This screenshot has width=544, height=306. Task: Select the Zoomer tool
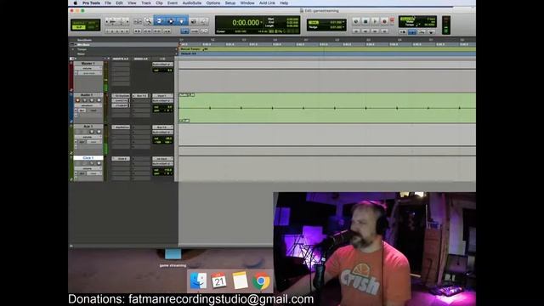148,21
